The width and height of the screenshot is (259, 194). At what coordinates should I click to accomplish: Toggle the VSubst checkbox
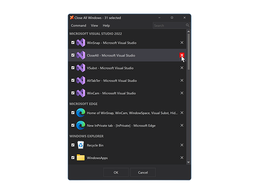click(73, 68)
